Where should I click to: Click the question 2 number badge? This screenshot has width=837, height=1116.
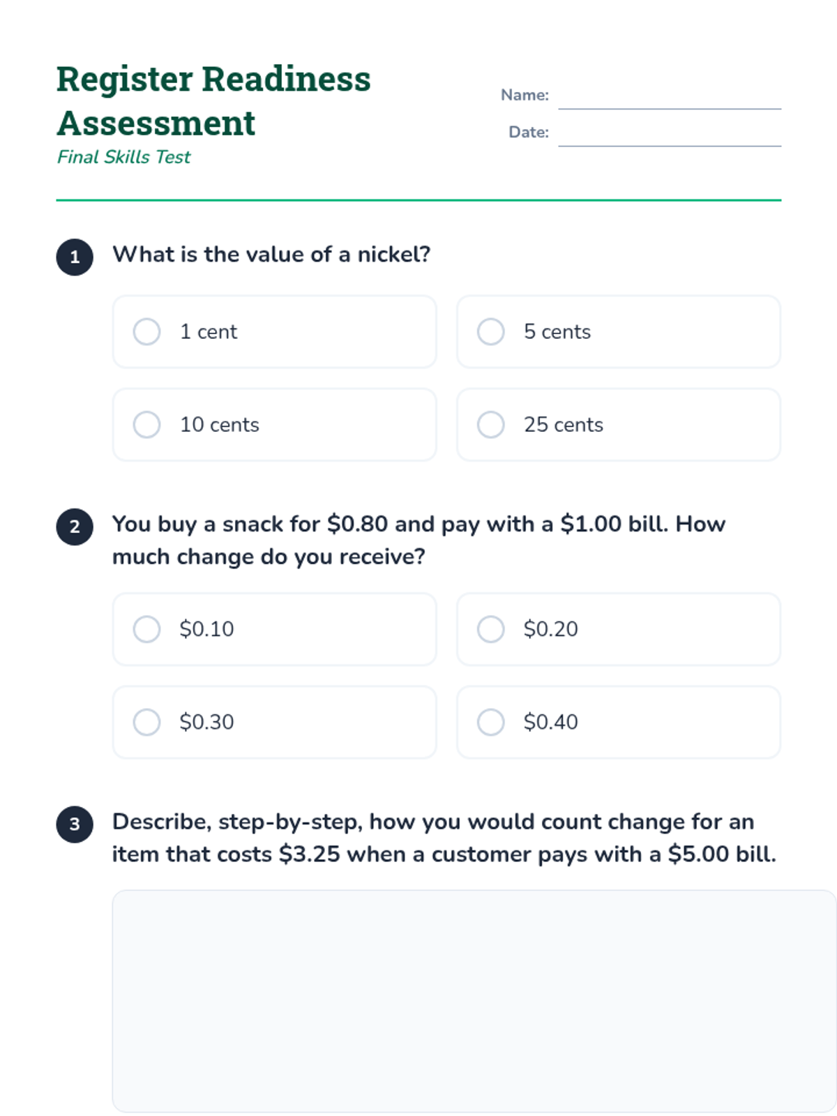[75, 527]
